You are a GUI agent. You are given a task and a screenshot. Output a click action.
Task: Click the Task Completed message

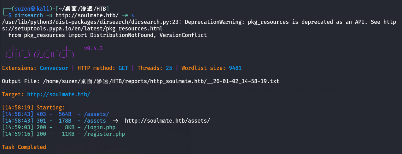(x=24, y=147)
